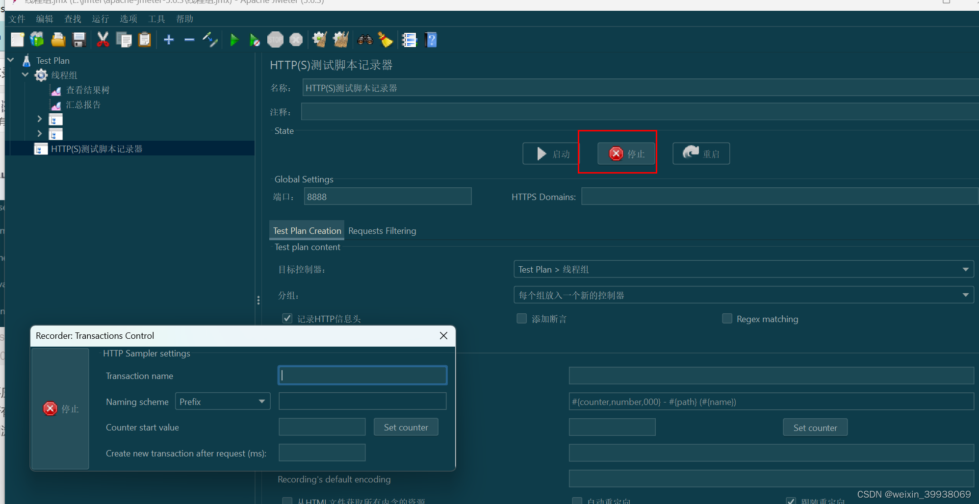Image resolution: width=979 pixels, height=504 pixels.
Task: Click Create new transaction after request field
Action: [x=322, y=453]
